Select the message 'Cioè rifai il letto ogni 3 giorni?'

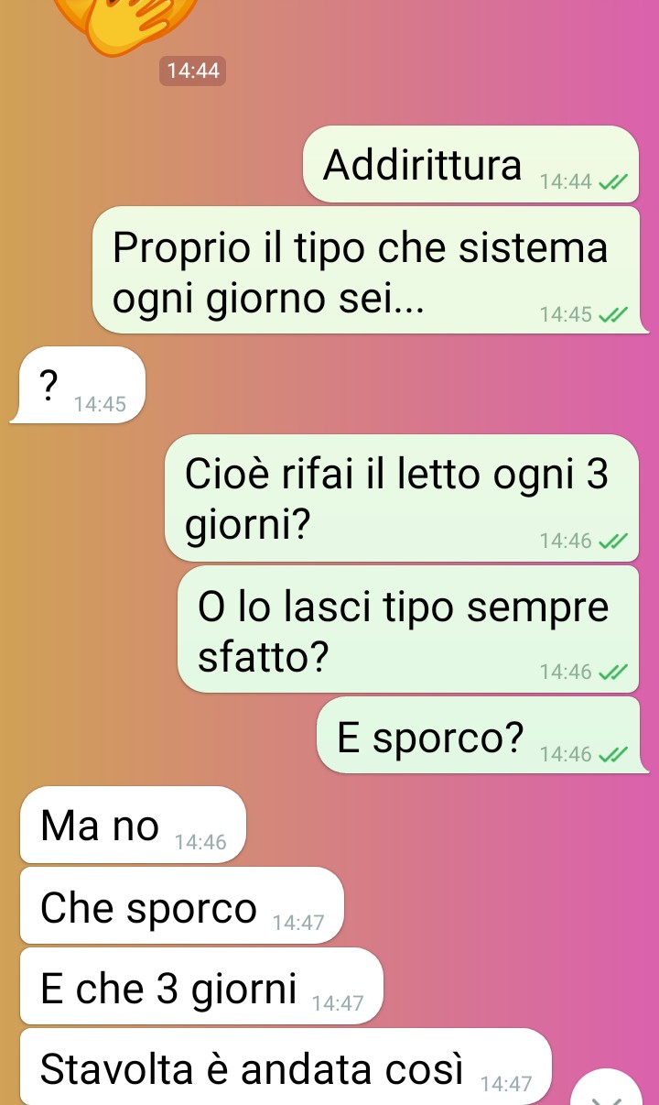(x=401, y=498)
